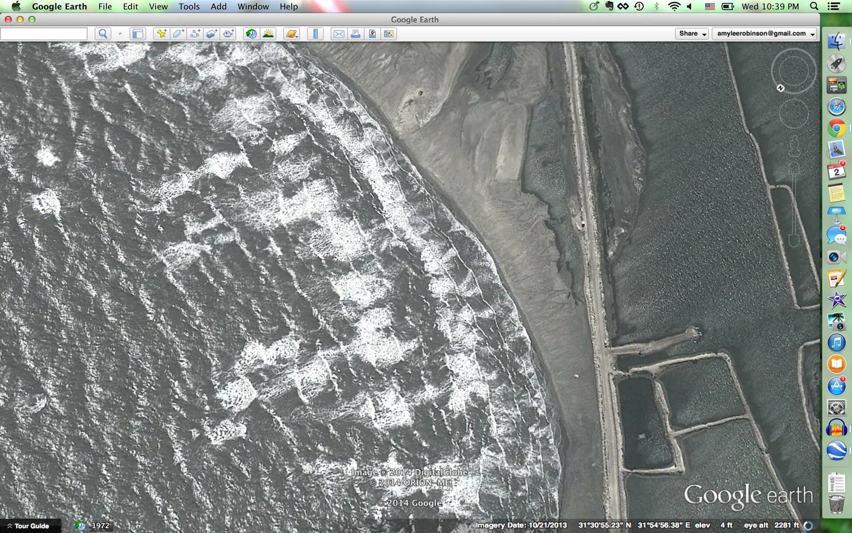Click the 1972 historical imagery button

coord(100,526)
